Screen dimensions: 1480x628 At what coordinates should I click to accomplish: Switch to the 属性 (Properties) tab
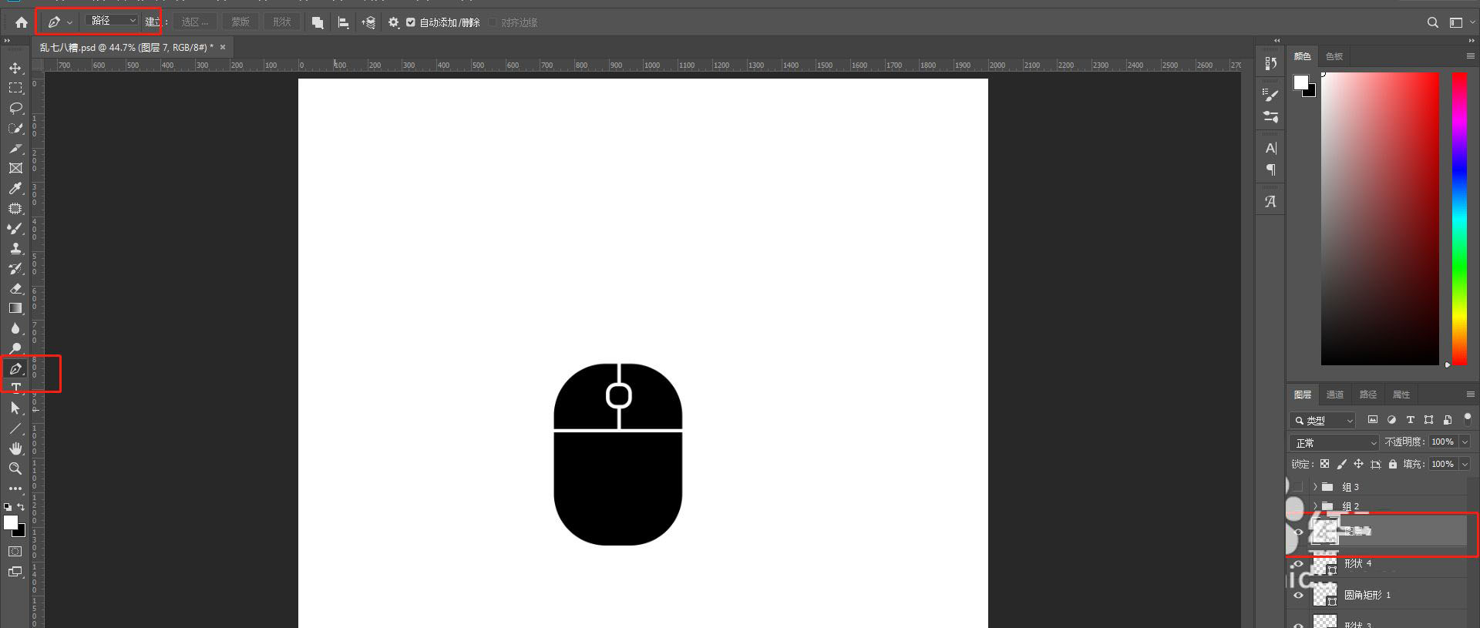(1401, 395)
